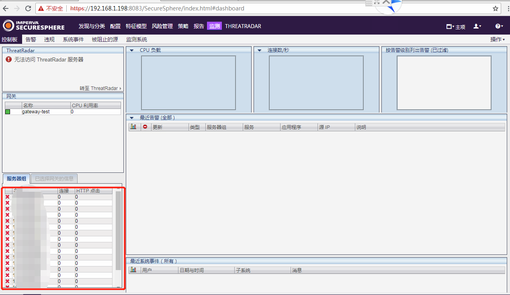Sort alerts by 说明 column
Screen dimensions: 510x295
click(430, 127)
